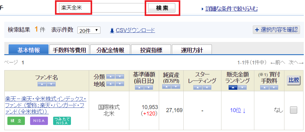Viewport: 305px width, 132px height.
Task: Sort 分類 descending arrow
Action: coord(119,77)
